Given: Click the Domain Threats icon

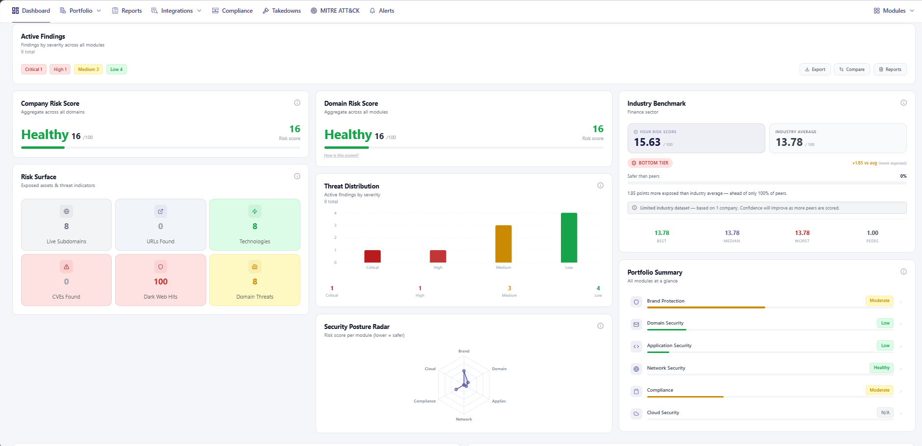Looking at the screenshot, I should click(255, 267).
